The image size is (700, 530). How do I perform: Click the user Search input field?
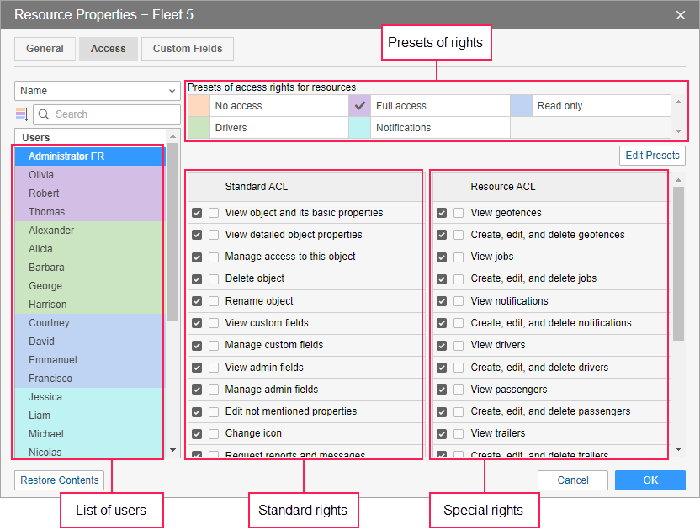coord(114,114)
